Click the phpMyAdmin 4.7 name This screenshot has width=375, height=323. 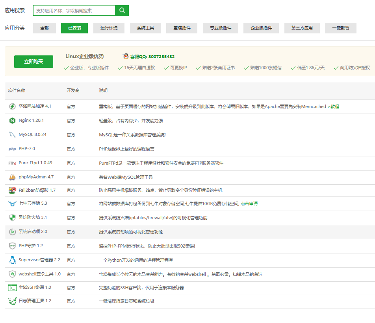(x=36, y=177)
